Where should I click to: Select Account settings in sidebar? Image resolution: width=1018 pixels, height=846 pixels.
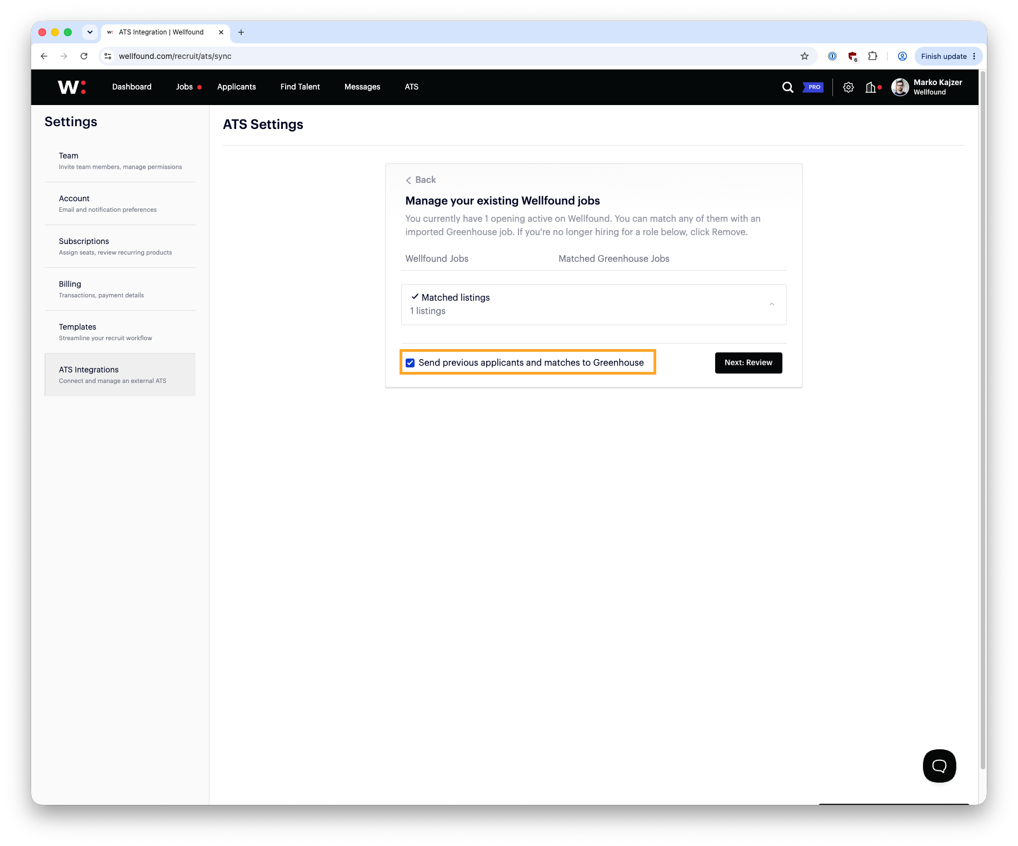coord(120,203)
